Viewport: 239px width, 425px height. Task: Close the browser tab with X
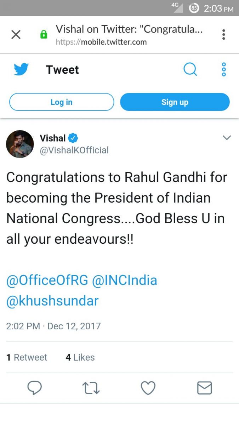pos(16,35)
